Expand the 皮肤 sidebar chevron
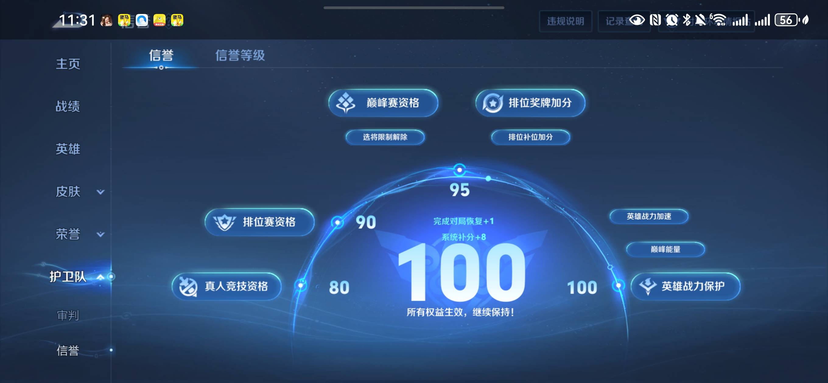This screenshot has height=383, width=828. [100, 192]
